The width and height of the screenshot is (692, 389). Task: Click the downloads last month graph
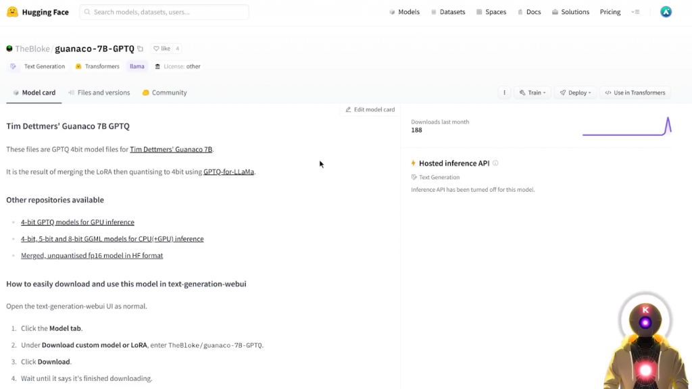[626, 126]
